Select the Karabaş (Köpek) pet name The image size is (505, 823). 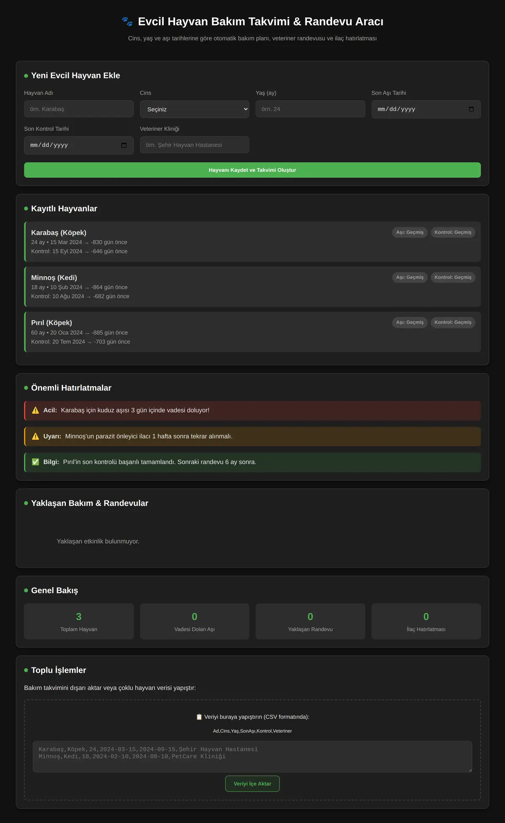tap(58, 232)
